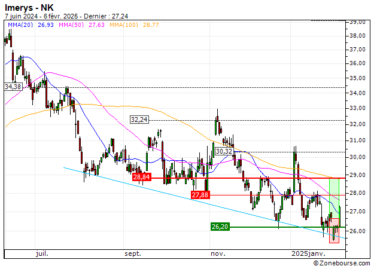
Task: Click the MMA(50) legend label
Action: [x=71, y=25]
